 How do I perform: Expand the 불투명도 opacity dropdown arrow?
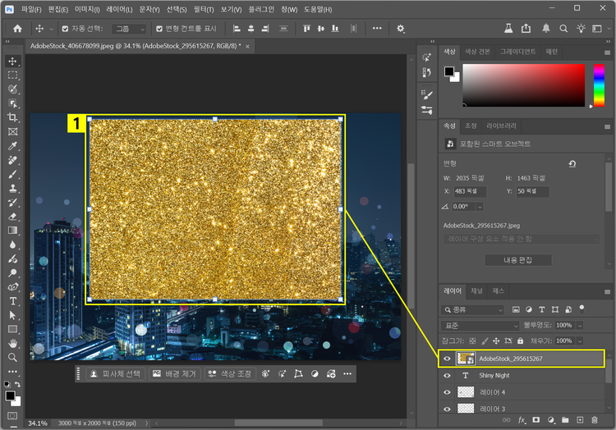[580, 325]
